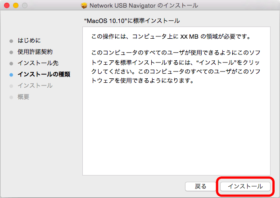Screen dimensions: 280x198
Task: Select the インストール先 step
Action: [38, 63]
